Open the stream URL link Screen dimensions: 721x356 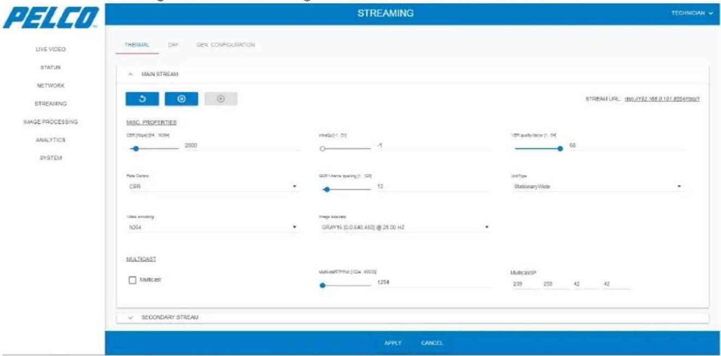662,99
